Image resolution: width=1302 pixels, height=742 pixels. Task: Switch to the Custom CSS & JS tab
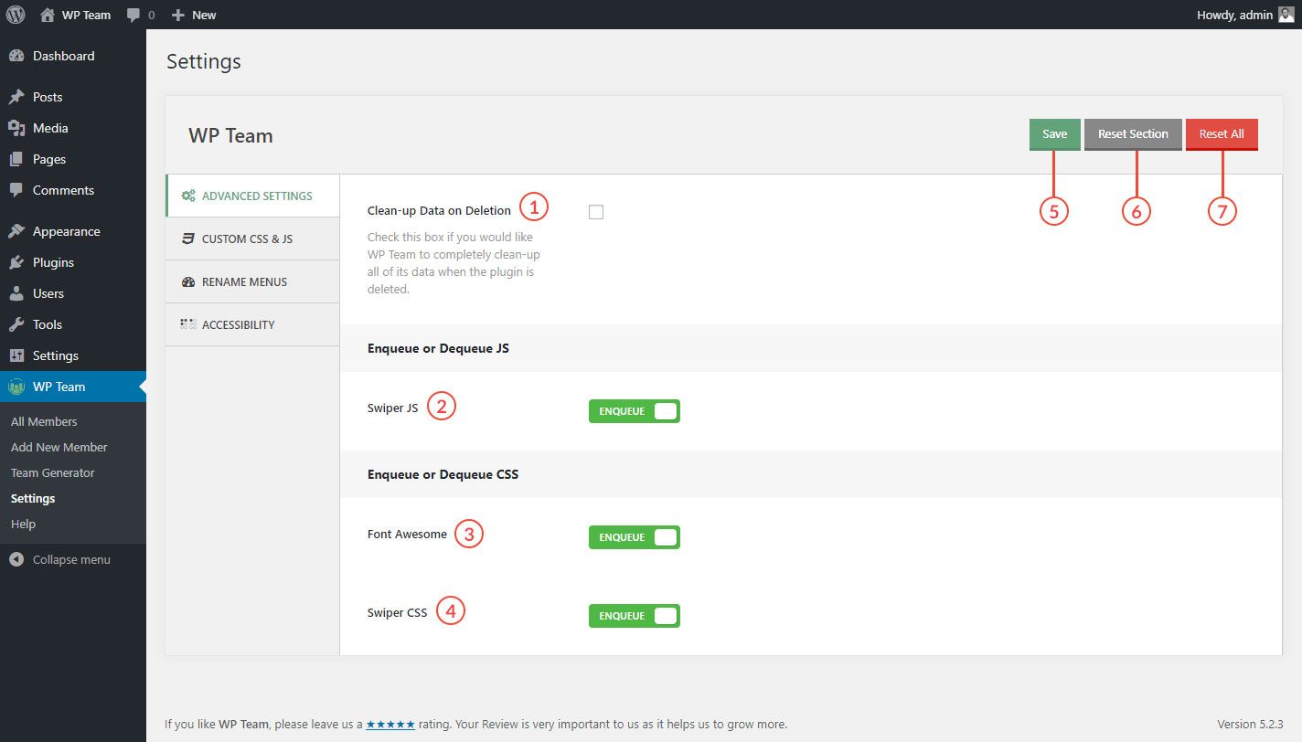[x=247, y=239]
